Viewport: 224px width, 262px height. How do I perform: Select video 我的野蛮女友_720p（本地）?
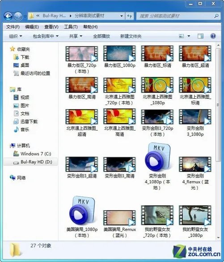point(157,222)
